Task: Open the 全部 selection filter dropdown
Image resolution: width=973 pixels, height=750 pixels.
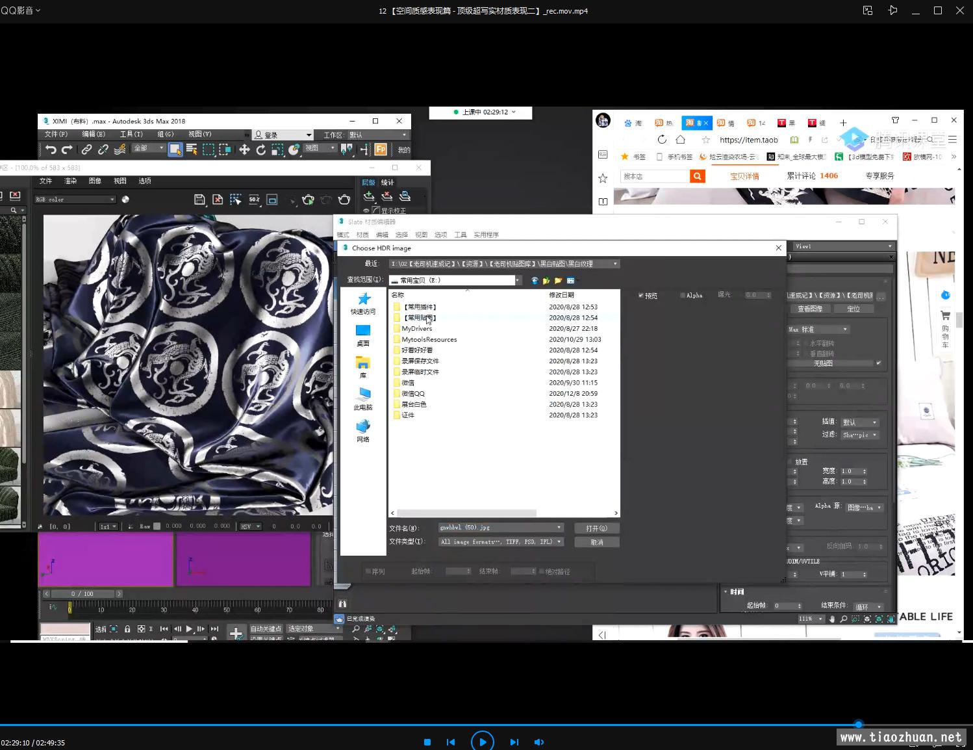Action: point(149,148)
